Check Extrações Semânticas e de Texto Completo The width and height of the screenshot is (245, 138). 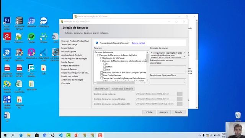101,72
